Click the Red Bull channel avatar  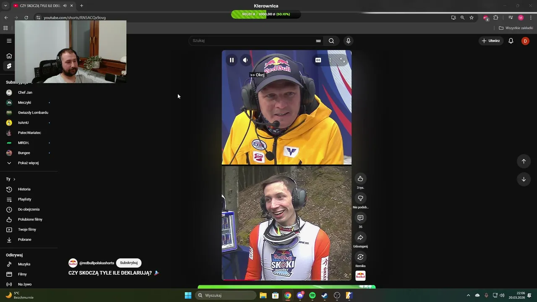(x=73, y=263)
